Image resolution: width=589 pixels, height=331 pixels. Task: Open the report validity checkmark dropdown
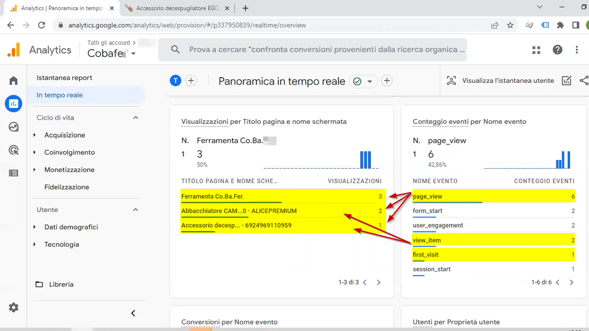click(364, 81)
